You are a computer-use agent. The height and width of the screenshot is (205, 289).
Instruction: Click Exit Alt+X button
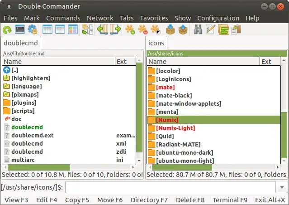coord(270,200)
